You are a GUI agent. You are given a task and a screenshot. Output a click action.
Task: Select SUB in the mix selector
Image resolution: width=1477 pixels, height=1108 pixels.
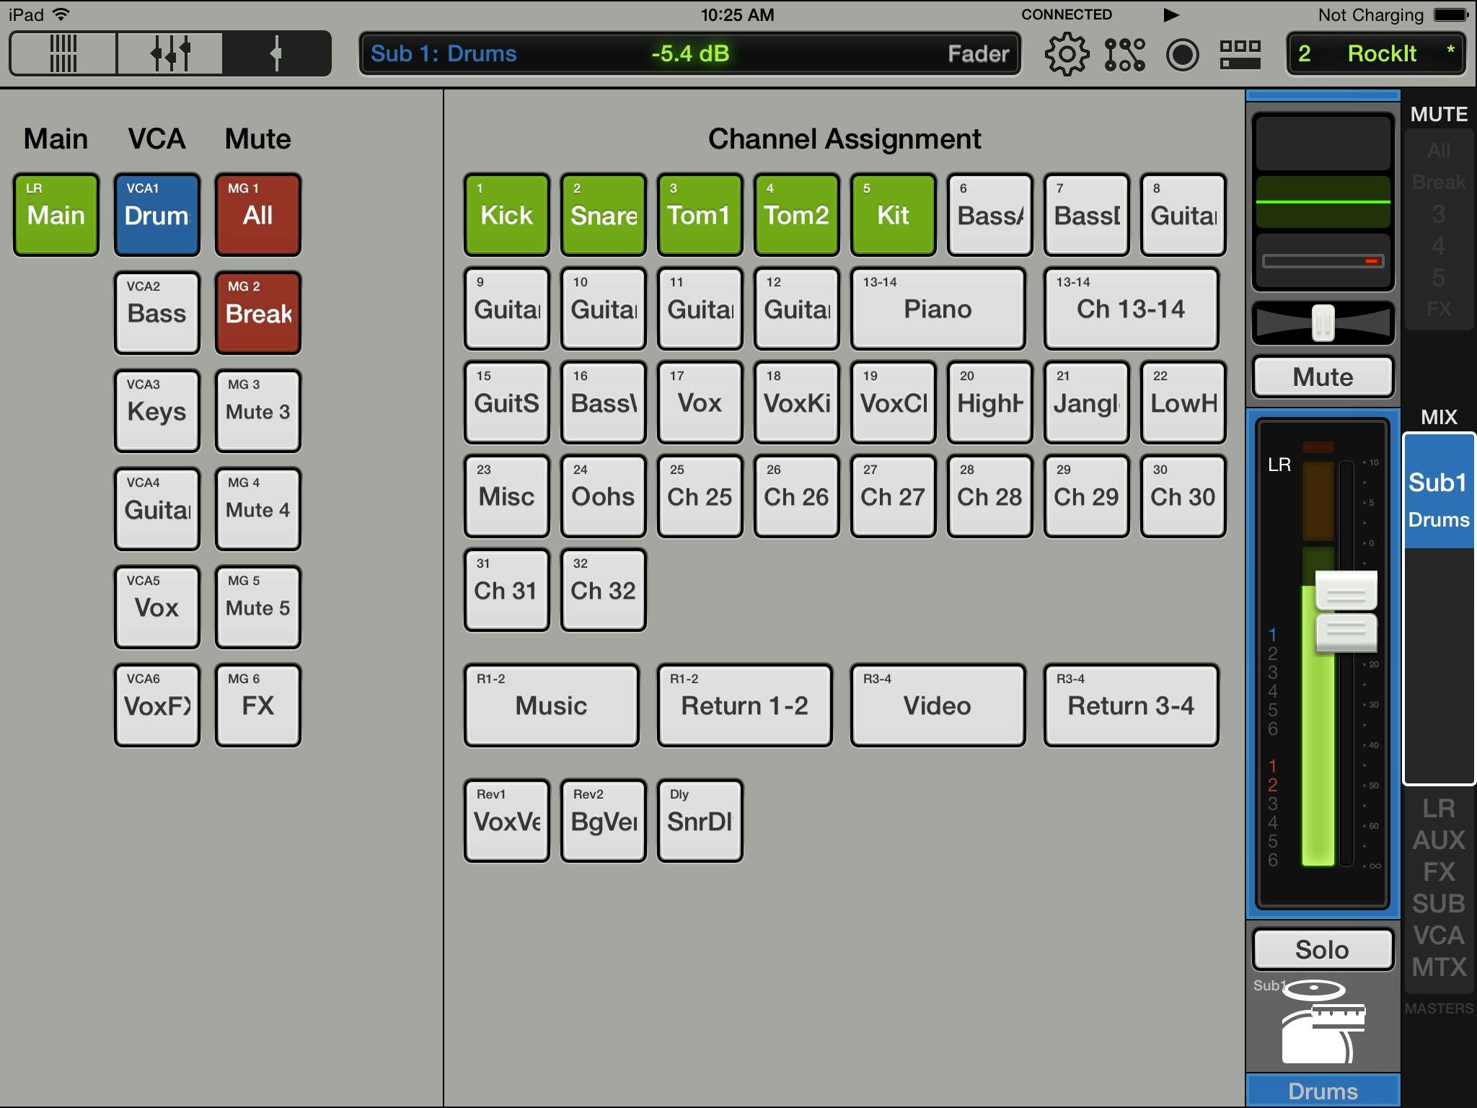1438,903
